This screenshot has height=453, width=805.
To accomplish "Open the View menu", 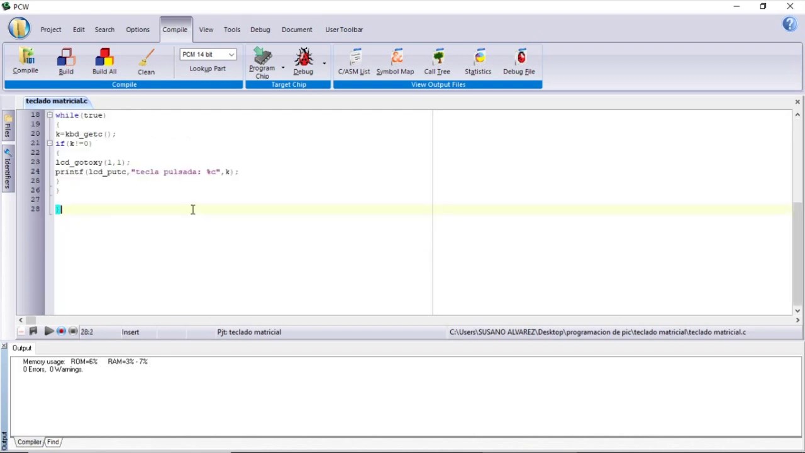I will (x=206, y=30).
